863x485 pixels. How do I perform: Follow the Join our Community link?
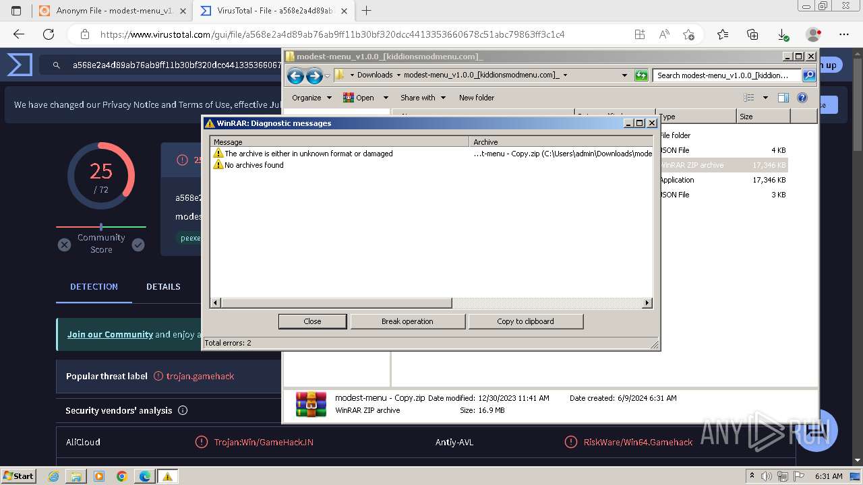(x=110, y=334)
